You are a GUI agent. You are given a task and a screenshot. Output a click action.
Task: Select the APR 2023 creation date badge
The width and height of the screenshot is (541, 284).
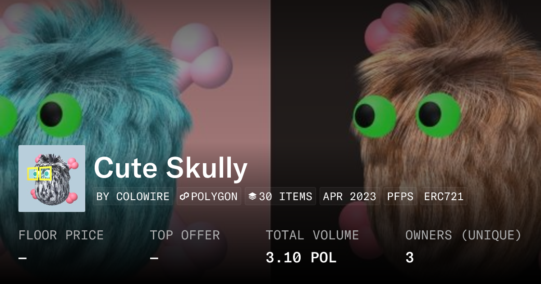coord(349,197)
